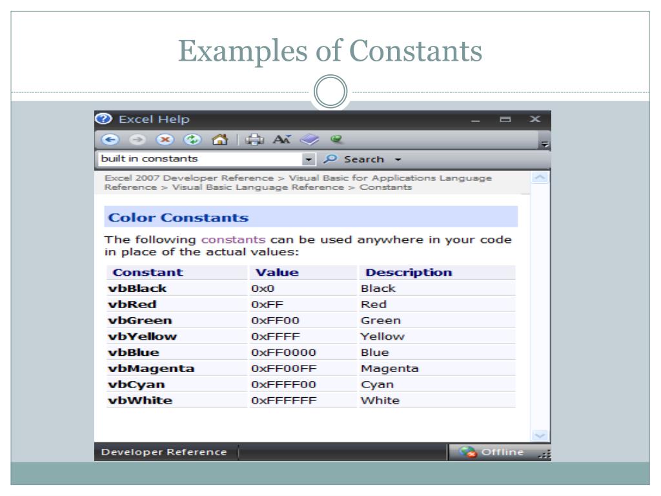661x496 pixels.
Task: Open Visual Basic Language Reference breadcrumb
Action: 258,187
